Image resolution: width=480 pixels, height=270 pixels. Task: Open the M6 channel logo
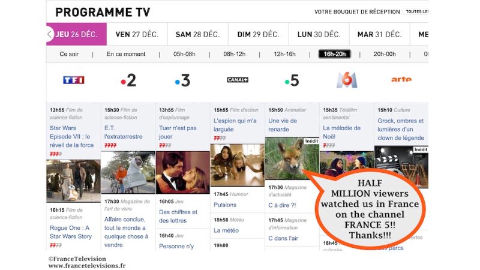(347, 80)
